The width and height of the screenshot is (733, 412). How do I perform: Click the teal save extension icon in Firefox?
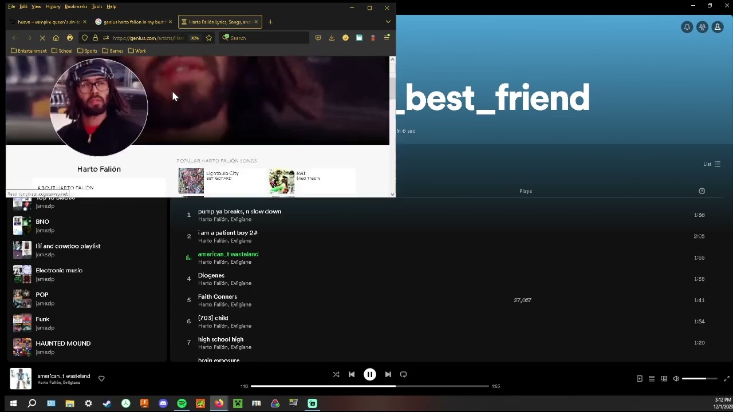point(359,38)
